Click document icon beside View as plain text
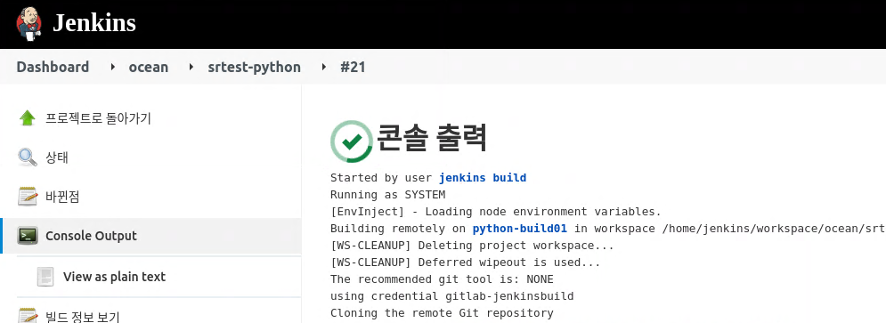 pyautogui.click(x=45, y=277)
